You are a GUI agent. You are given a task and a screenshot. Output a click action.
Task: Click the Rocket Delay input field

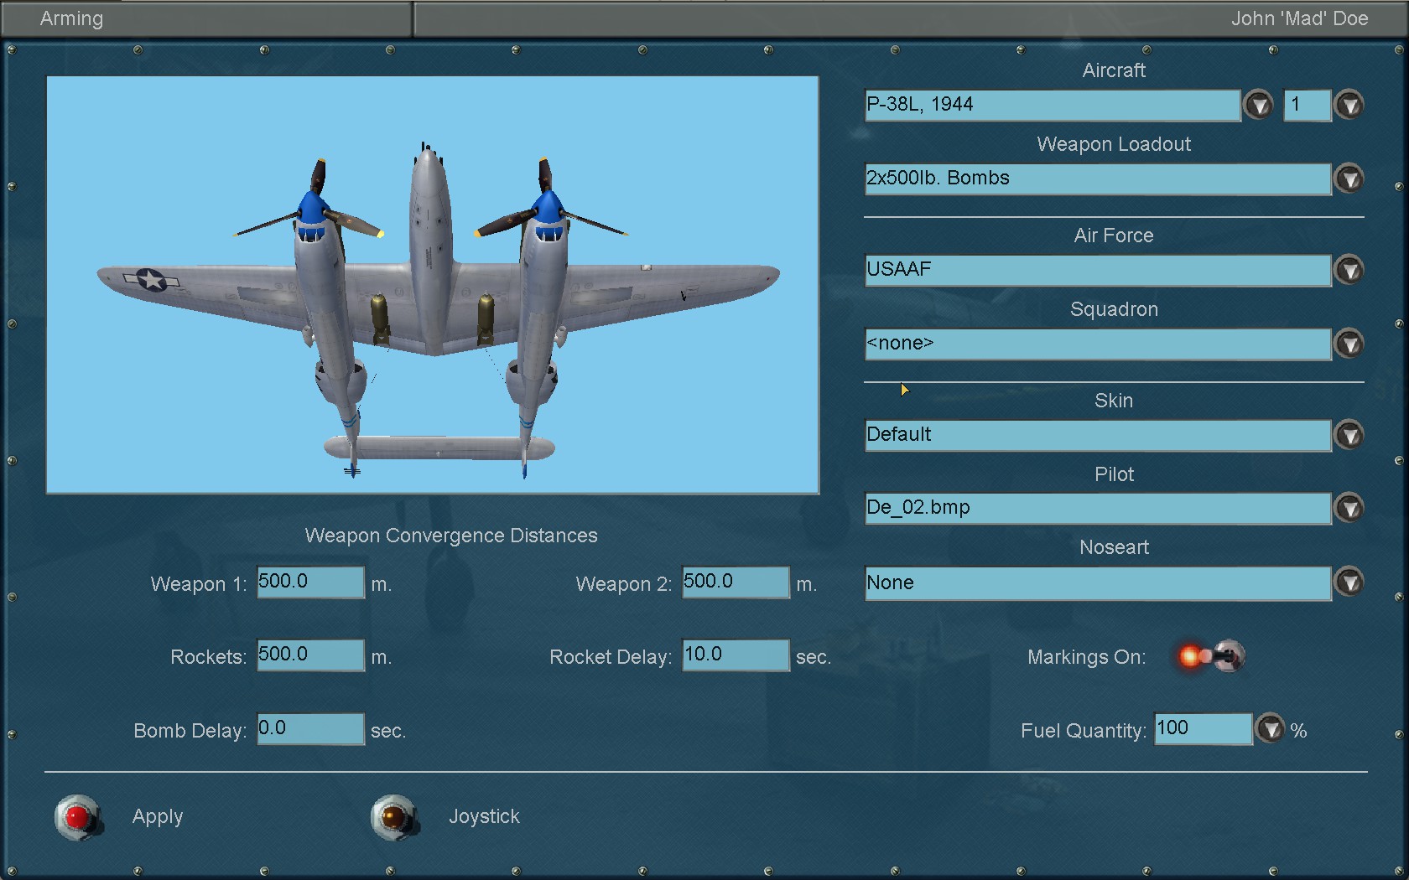pos(735,655)
